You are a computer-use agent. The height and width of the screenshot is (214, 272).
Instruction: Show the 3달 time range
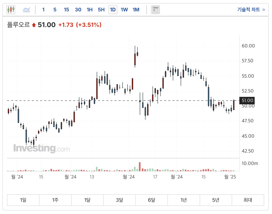119,200
